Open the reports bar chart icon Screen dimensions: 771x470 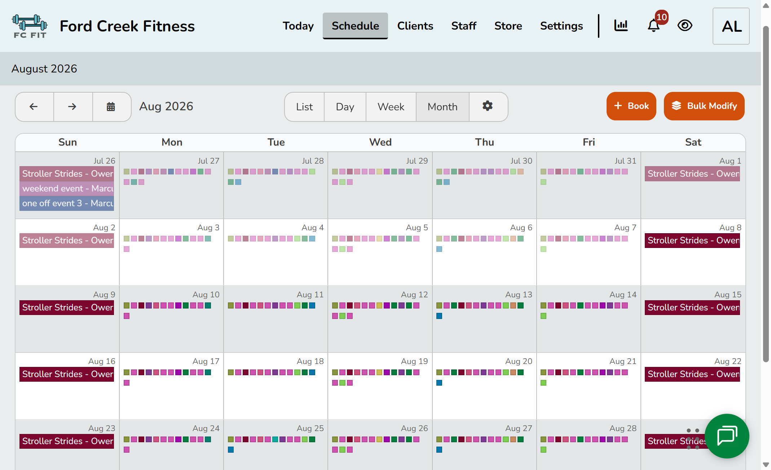pyautogui.click(x=621, y=26)
